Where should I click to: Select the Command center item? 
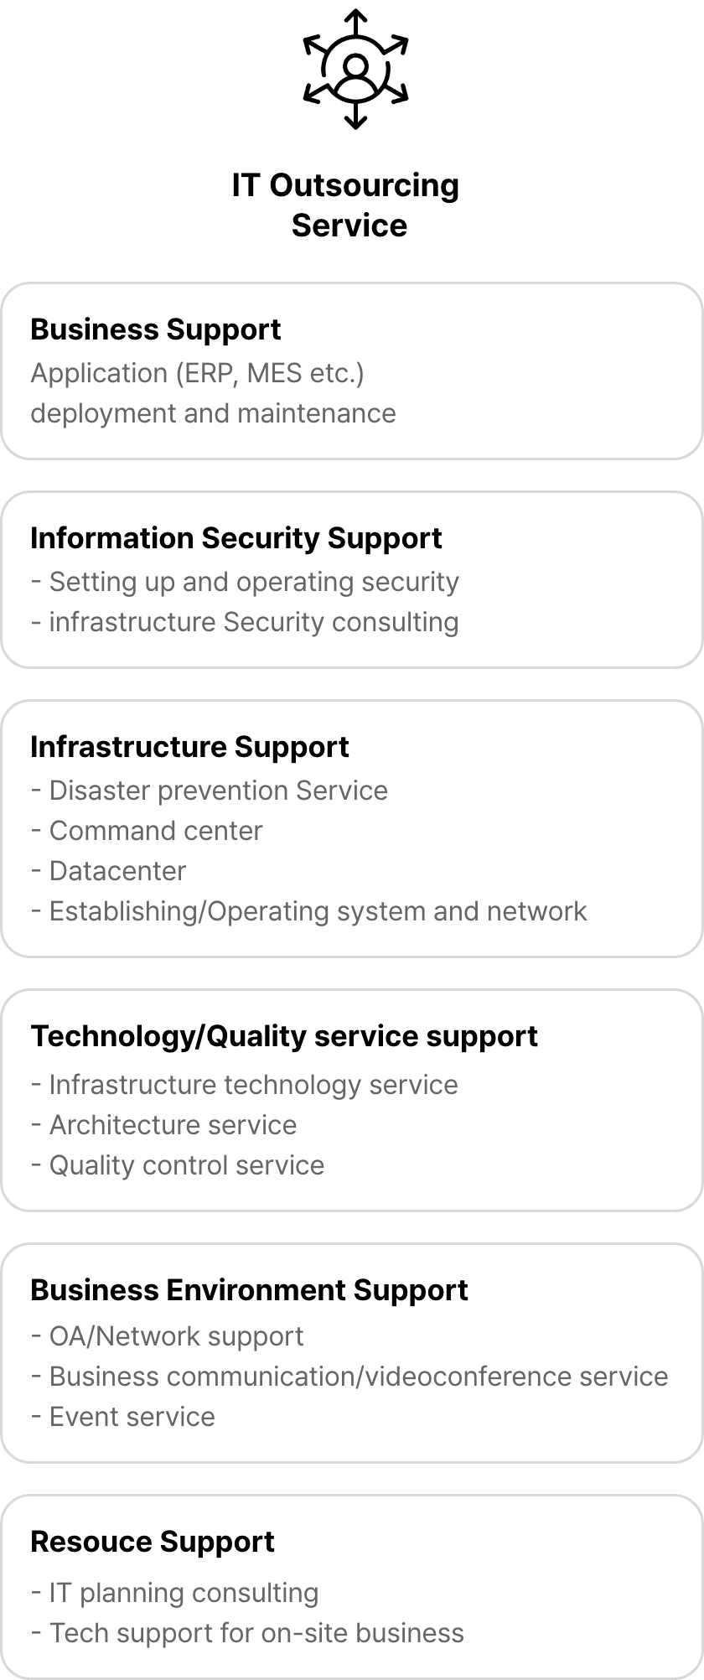tap(147, 831)
